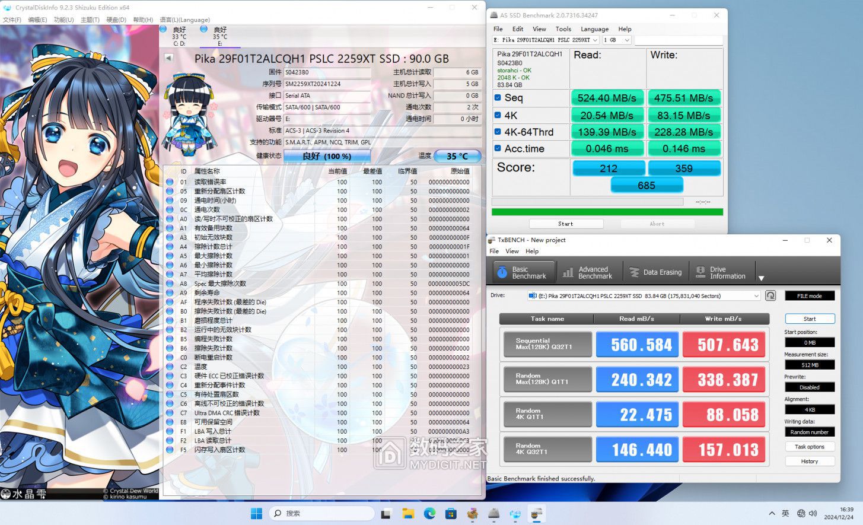Click the Shizuku chibi character image
The width and height of the screenshot is (863, 525).
(x=189, y=114)
